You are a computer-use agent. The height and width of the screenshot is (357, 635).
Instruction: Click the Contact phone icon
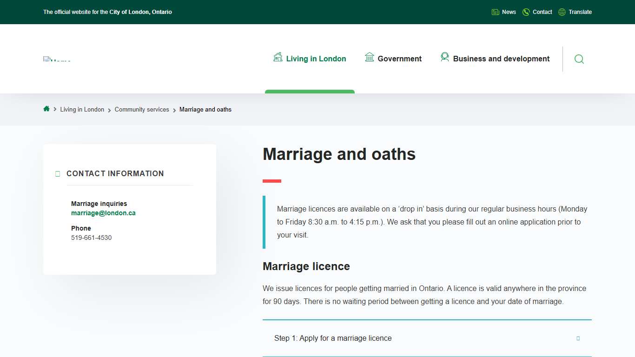526,12
